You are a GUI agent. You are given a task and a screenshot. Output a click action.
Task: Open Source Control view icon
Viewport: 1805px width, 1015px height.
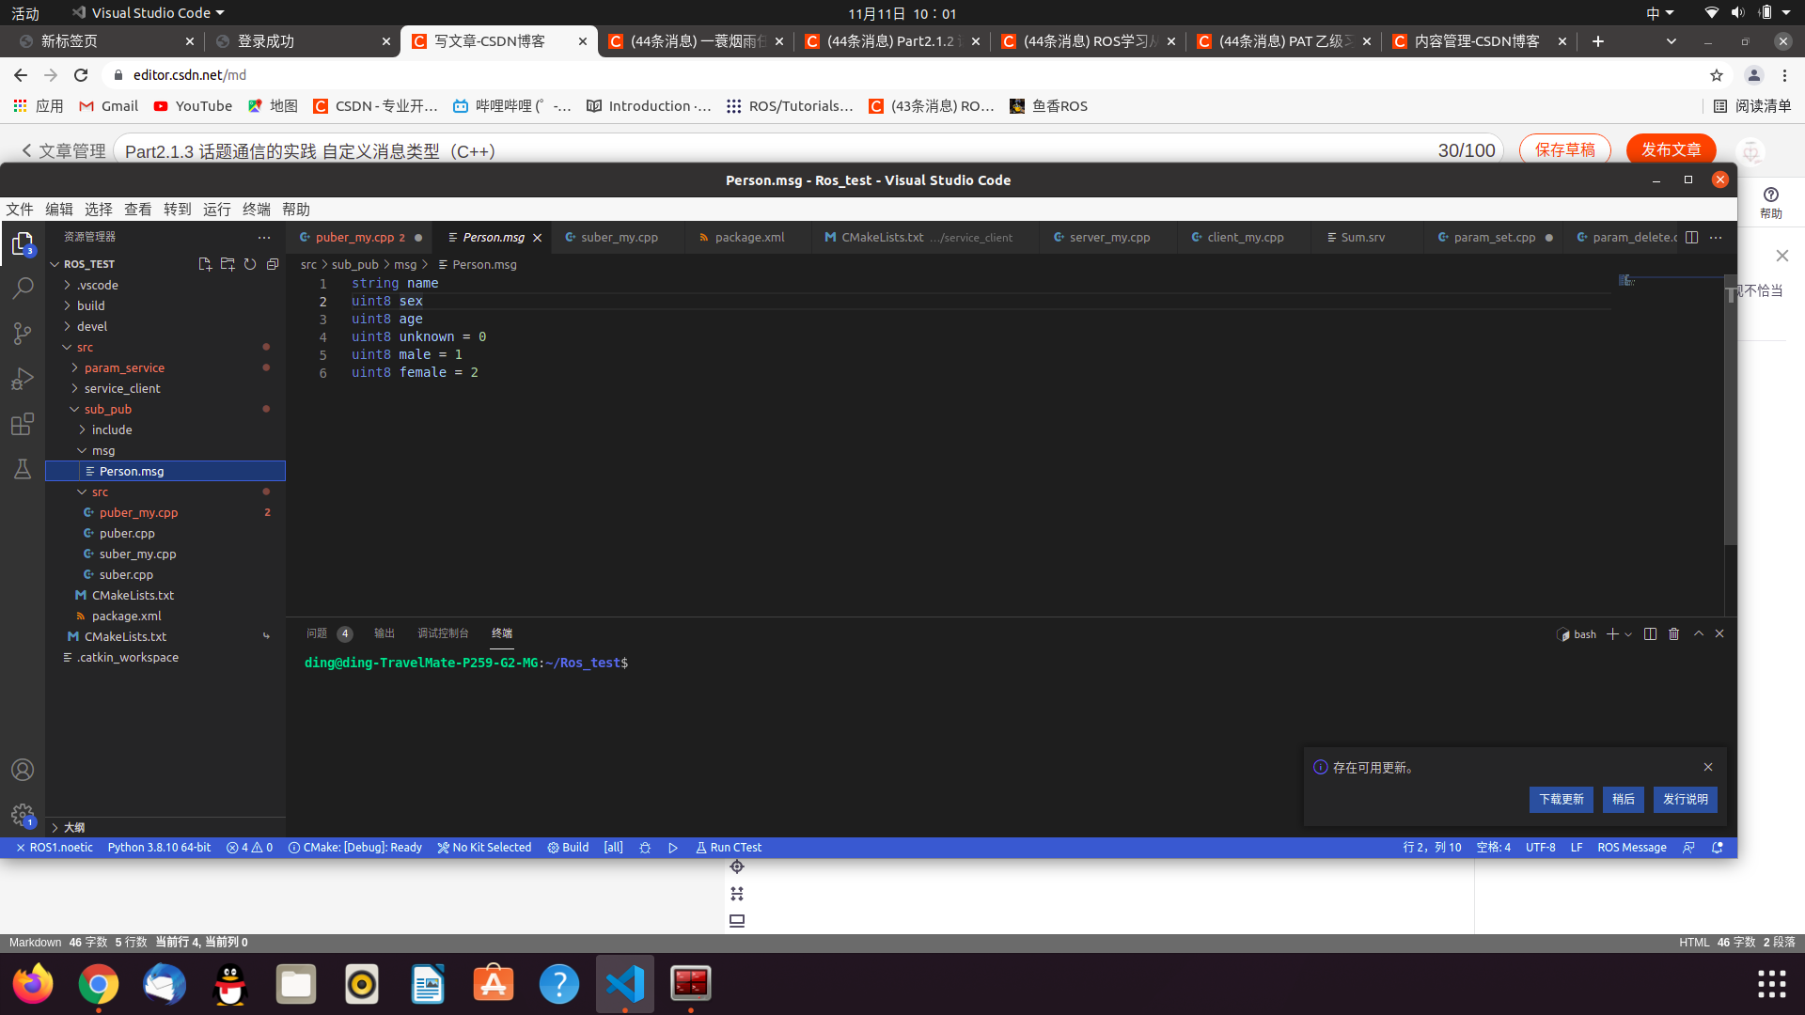[23, 334]
